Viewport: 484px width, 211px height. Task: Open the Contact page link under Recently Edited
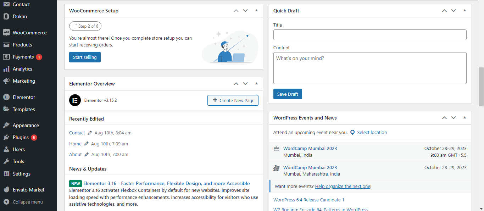coord(77,133)
